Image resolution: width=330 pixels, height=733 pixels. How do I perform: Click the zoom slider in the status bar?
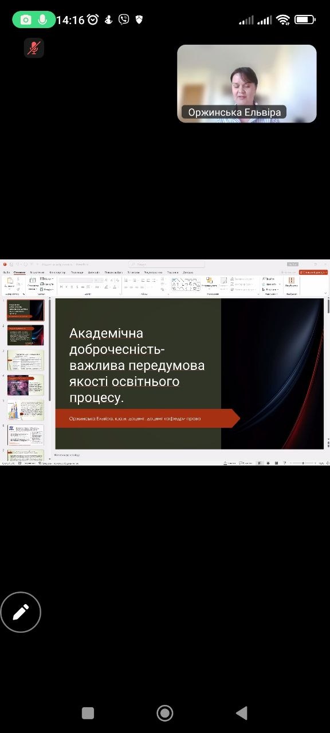[x=302, y=462]
